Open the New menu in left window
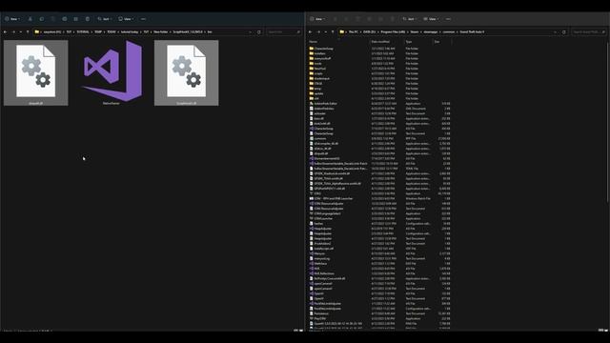 (12, 19)
